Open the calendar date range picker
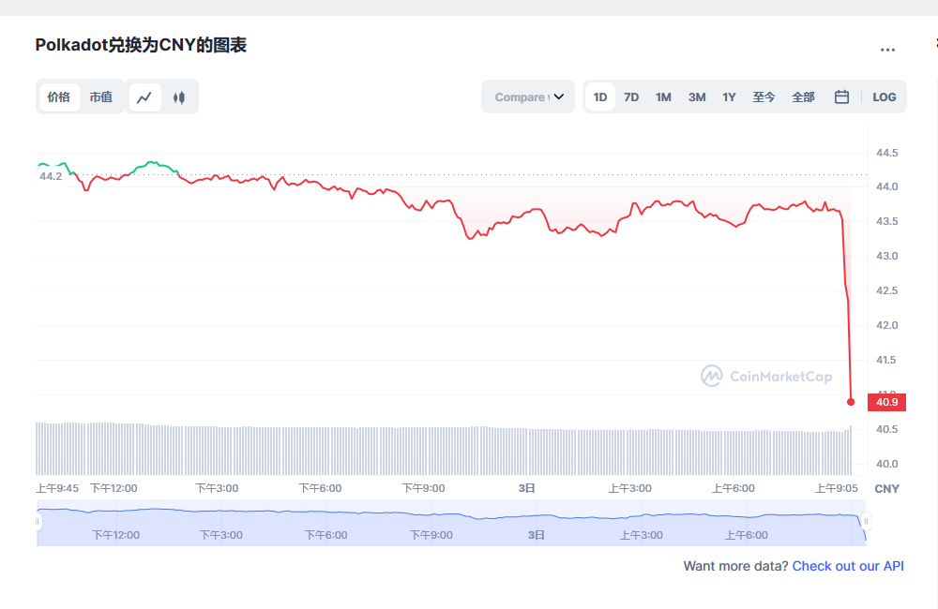The height and width of the screenshot is (609, 938). pos(841,97)
